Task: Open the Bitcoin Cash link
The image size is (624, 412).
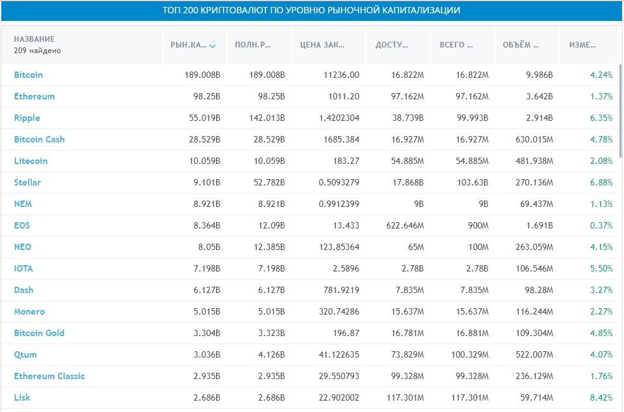Action: click(x=39, y=139)
